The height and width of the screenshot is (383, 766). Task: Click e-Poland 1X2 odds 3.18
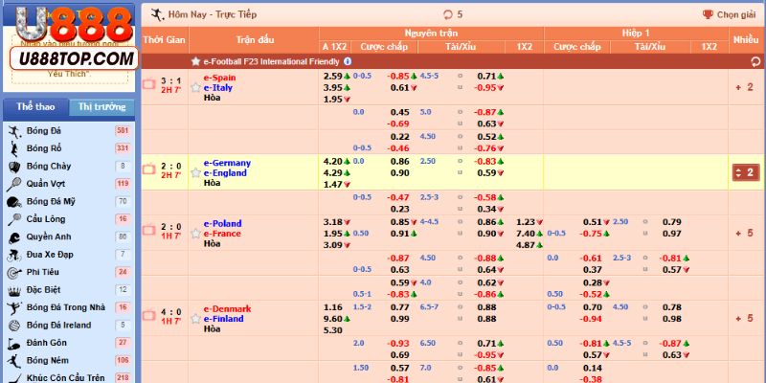pos(332,222)
